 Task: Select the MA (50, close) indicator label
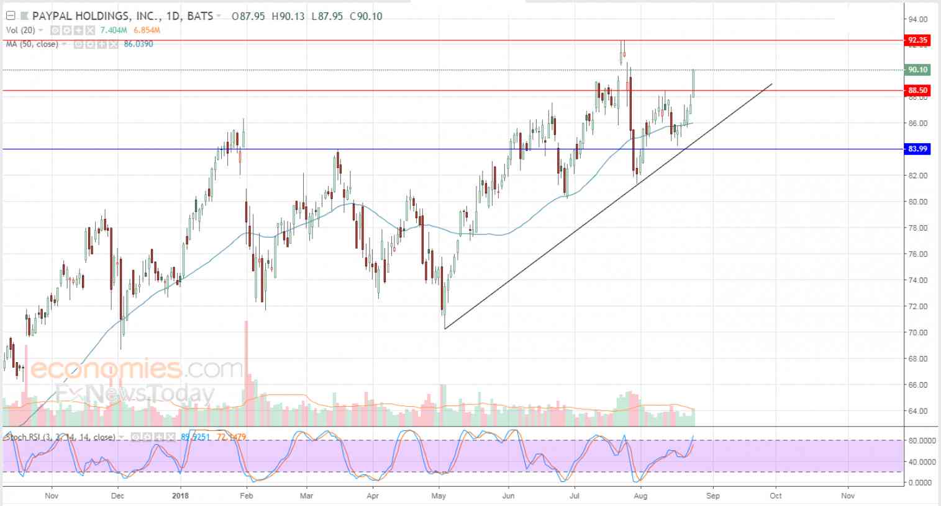(x=32, y=44)
